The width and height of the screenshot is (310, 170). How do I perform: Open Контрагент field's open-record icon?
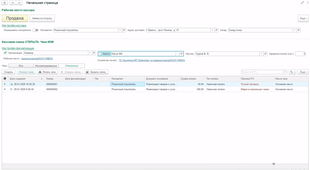(x=124, y=30)
